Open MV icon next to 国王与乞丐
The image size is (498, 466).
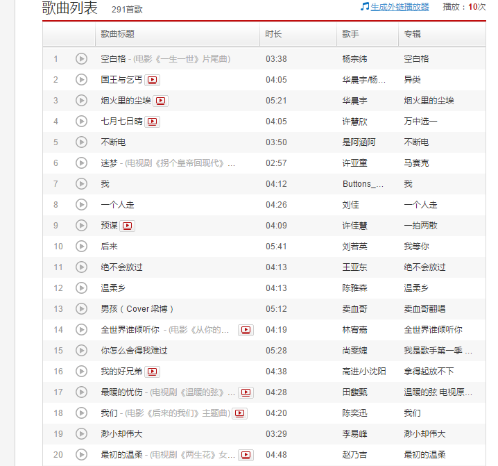point(152,80)
